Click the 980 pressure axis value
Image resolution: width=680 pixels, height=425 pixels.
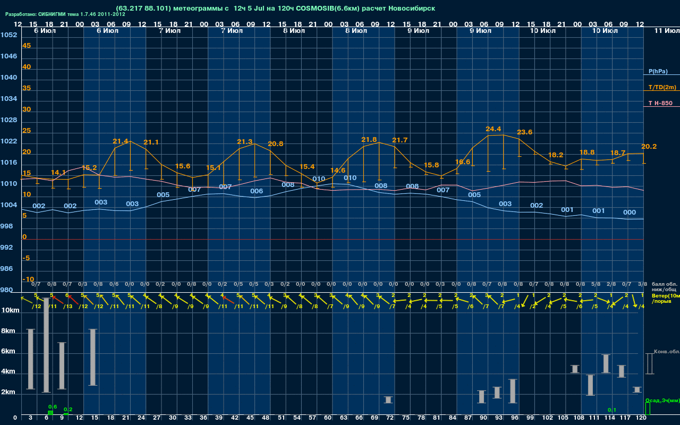pyautogui.click(x=6, y=290)
